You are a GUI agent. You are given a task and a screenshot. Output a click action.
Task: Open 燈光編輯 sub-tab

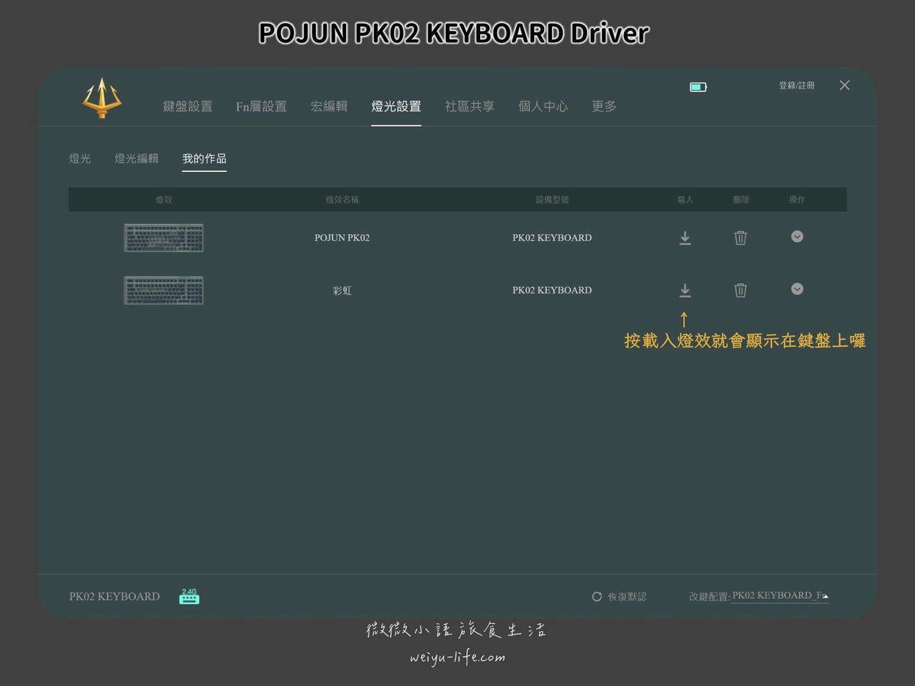137,159
